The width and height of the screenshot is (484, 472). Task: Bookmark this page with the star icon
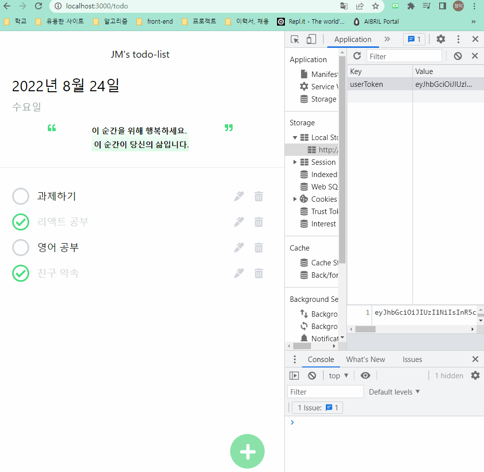pos(376,6)
